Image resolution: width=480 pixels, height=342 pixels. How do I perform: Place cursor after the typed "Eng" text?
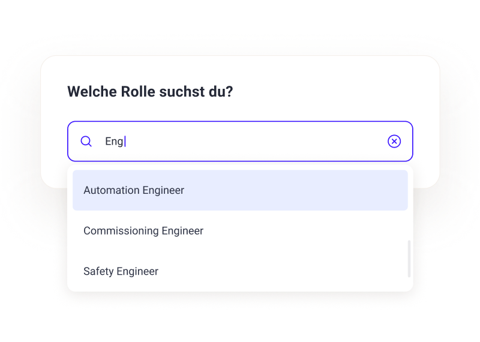pos(125,142)
